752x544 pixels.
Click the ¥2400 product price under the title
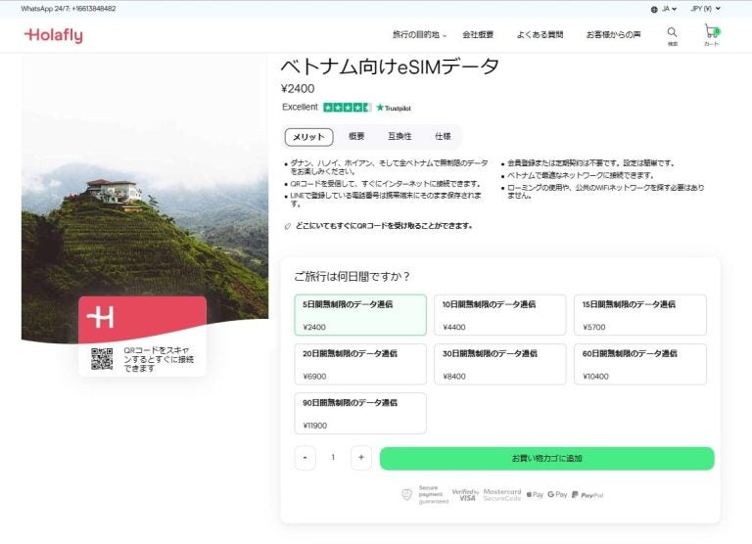(298, 89)
